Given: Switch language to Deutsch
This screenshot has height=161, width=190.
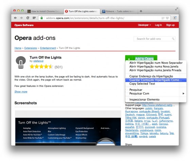Looking at the screenshot, I should 130,115.
